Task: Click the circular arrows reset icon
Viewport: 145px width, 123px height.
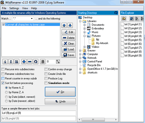Action: (36, 62)
